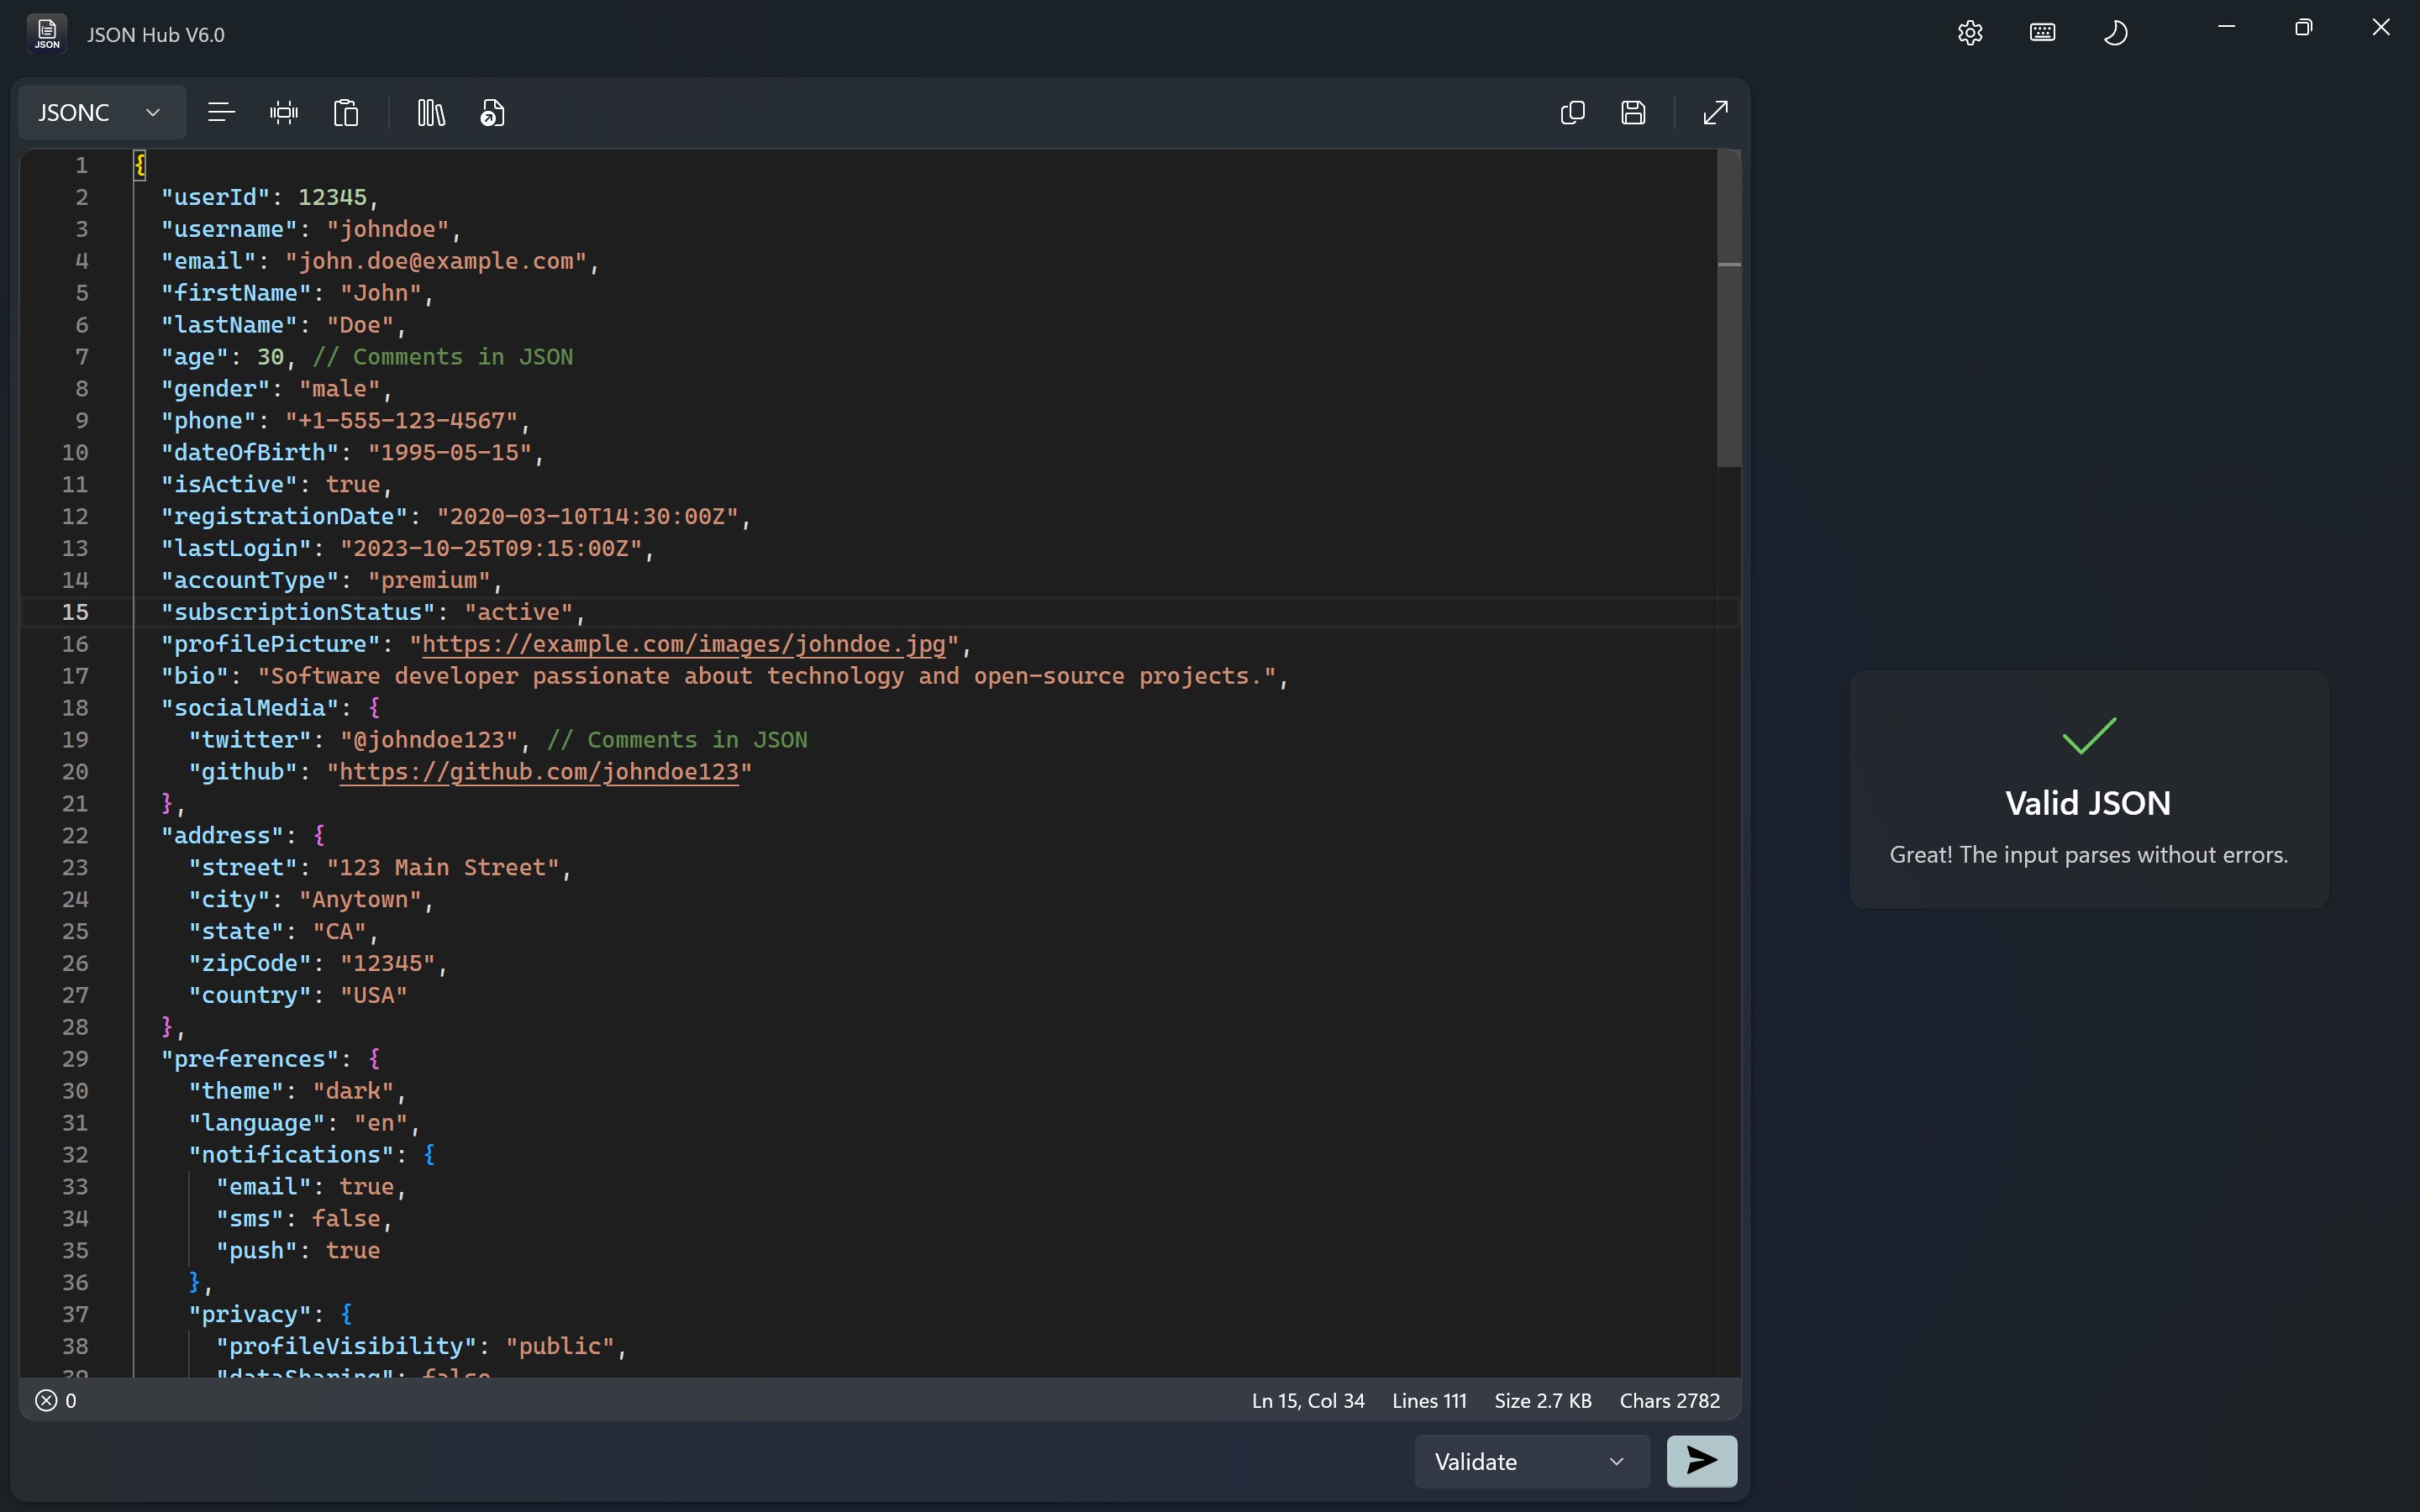The width and height of the screenshot is (2420, 1512).
Task: Select the Chars 2782 status item
Action: coord(1668,1400)
